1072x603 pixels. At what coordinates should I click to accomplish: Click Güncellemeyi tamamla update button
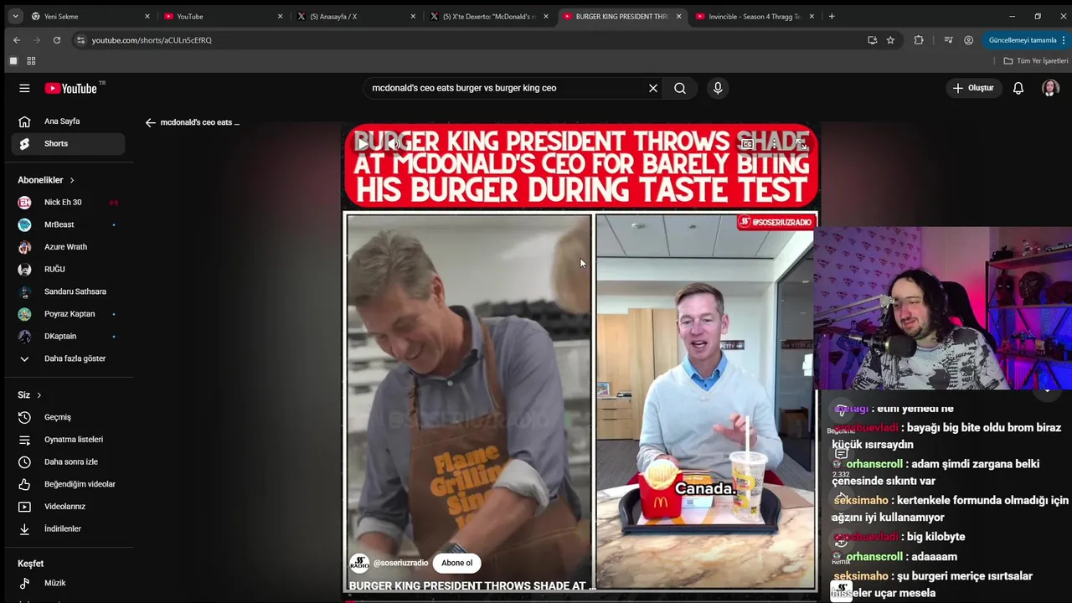[x=1023, y=40]
